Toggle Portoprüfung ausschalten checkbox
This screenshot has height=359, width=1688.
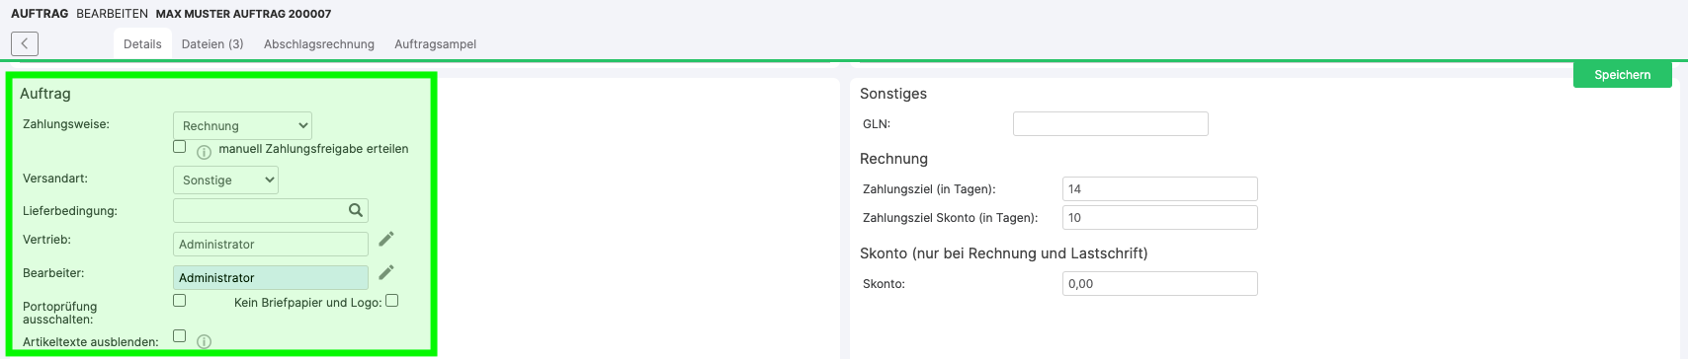179,300
